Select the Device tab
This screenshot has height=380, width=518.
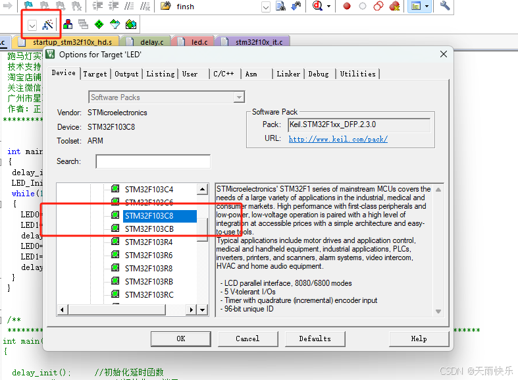pyautogui.click(x=64, y=72)
